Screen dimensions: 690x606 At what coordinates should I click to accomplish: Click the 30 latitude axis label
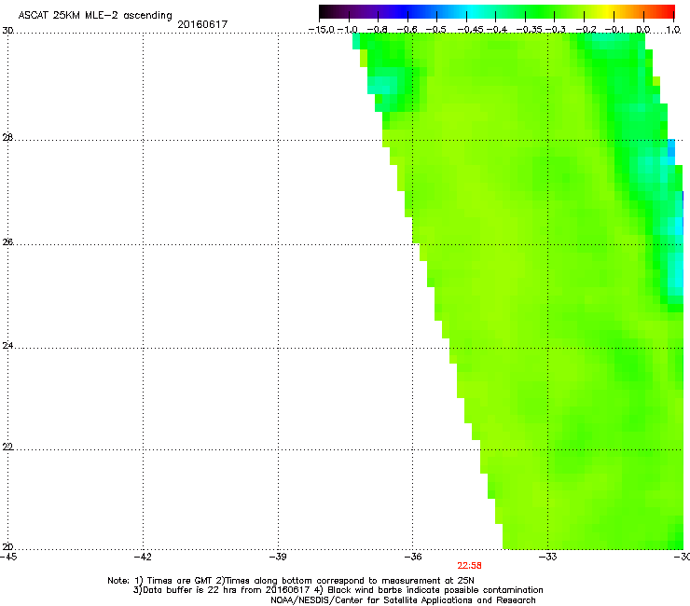(x=7, y=31)
